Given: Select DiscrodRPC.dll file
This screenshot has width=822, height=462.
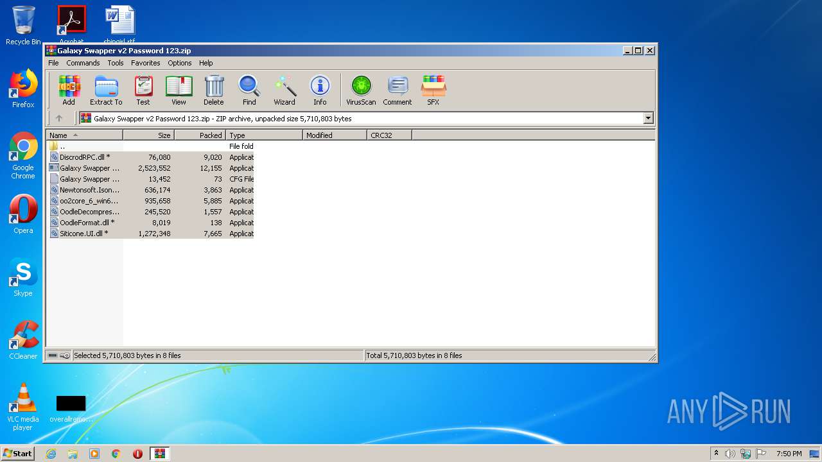Looking at the screenshot, I should (x=151, y=157).
